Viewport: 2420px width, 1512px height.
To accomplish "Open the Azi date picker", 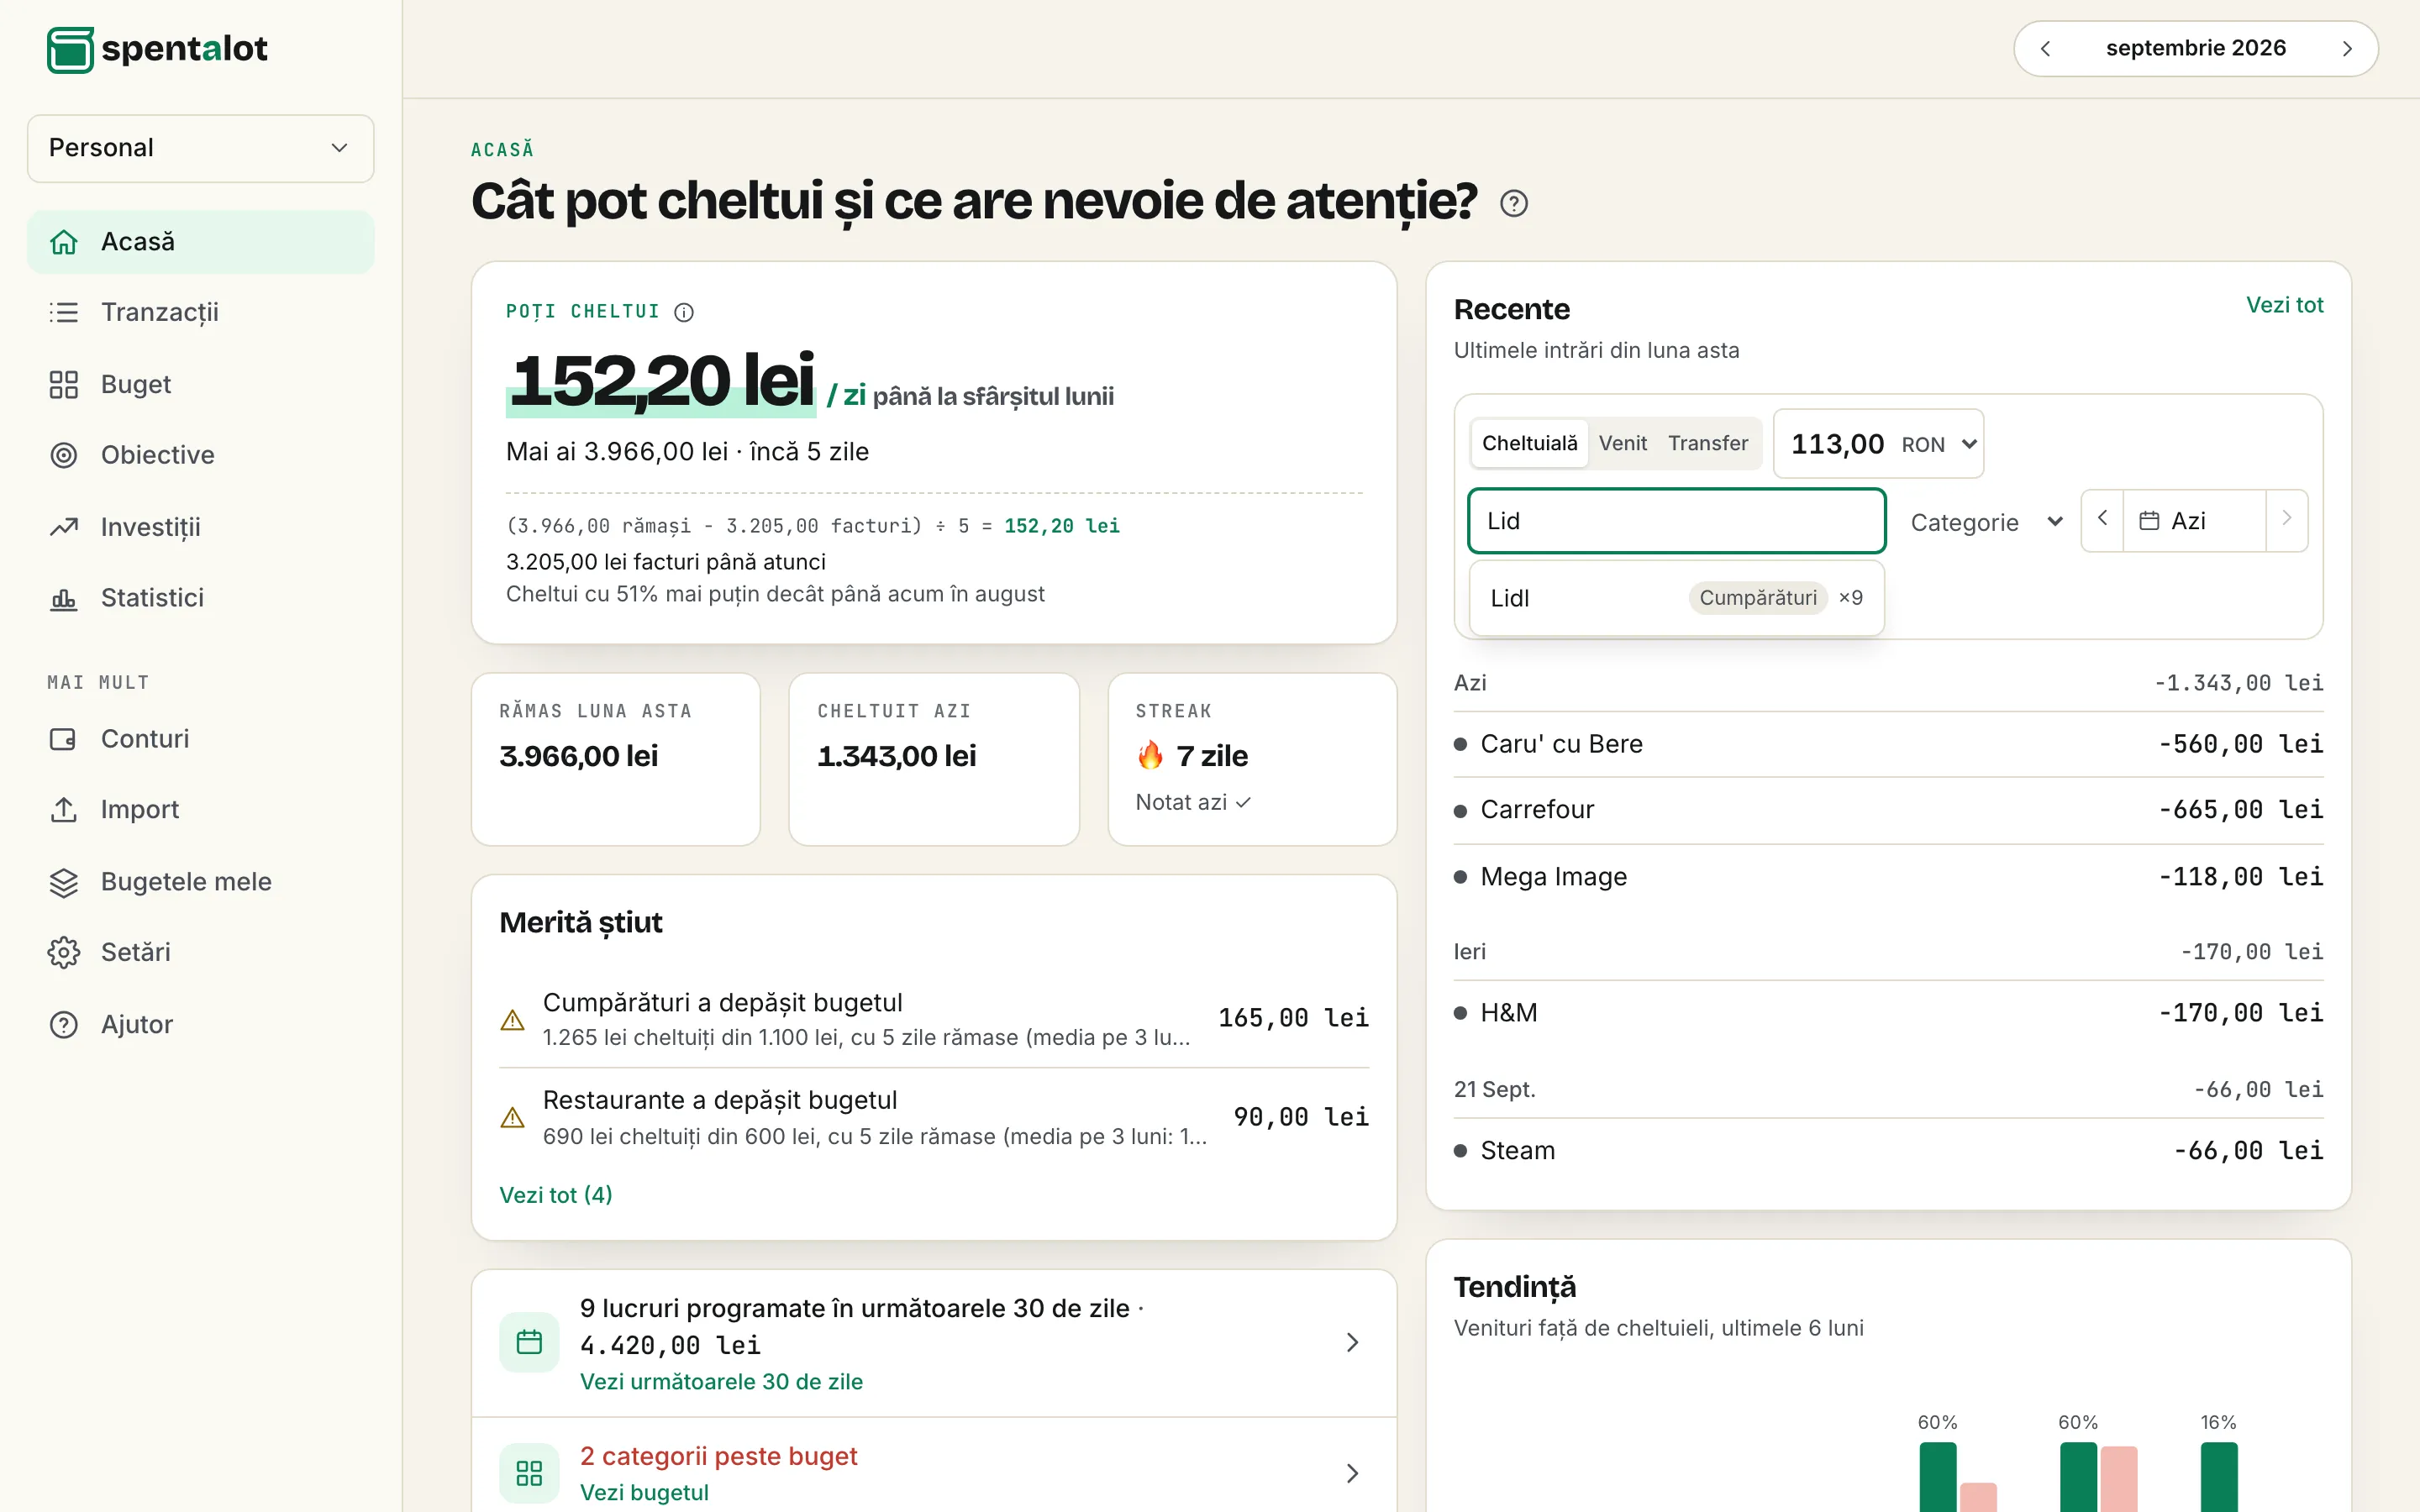I will [x=2194, y=521].
